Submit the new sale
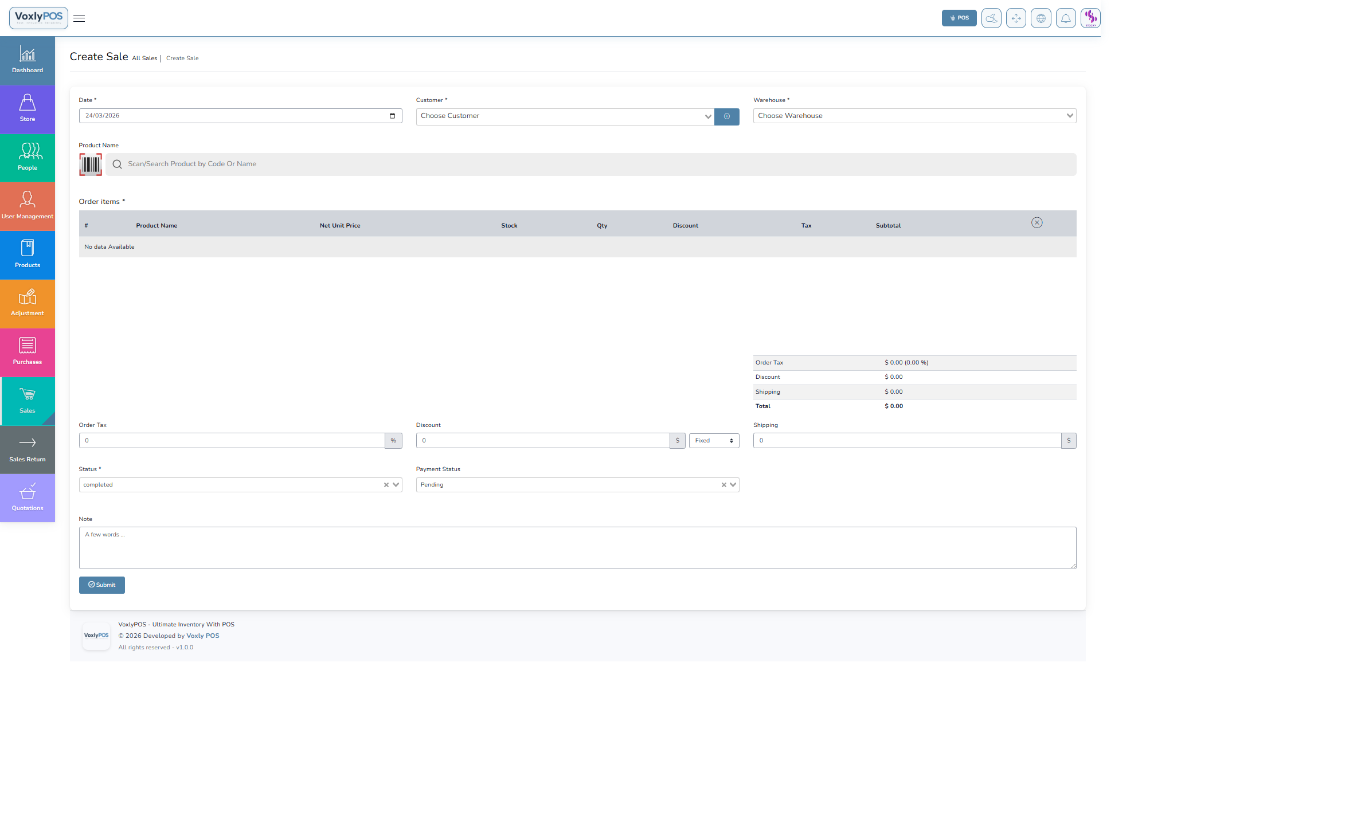This screenshot has height=827, width=1365. tap(101, 585)
